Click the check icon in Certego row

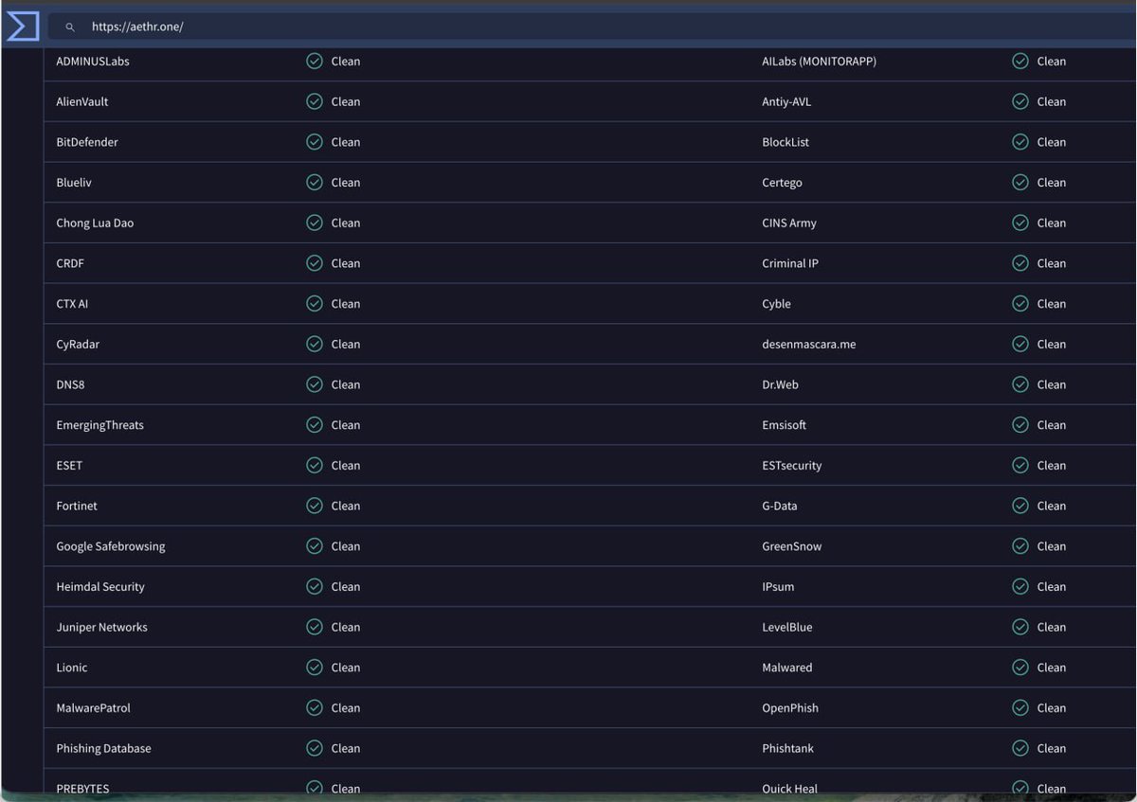point(1020,183)
